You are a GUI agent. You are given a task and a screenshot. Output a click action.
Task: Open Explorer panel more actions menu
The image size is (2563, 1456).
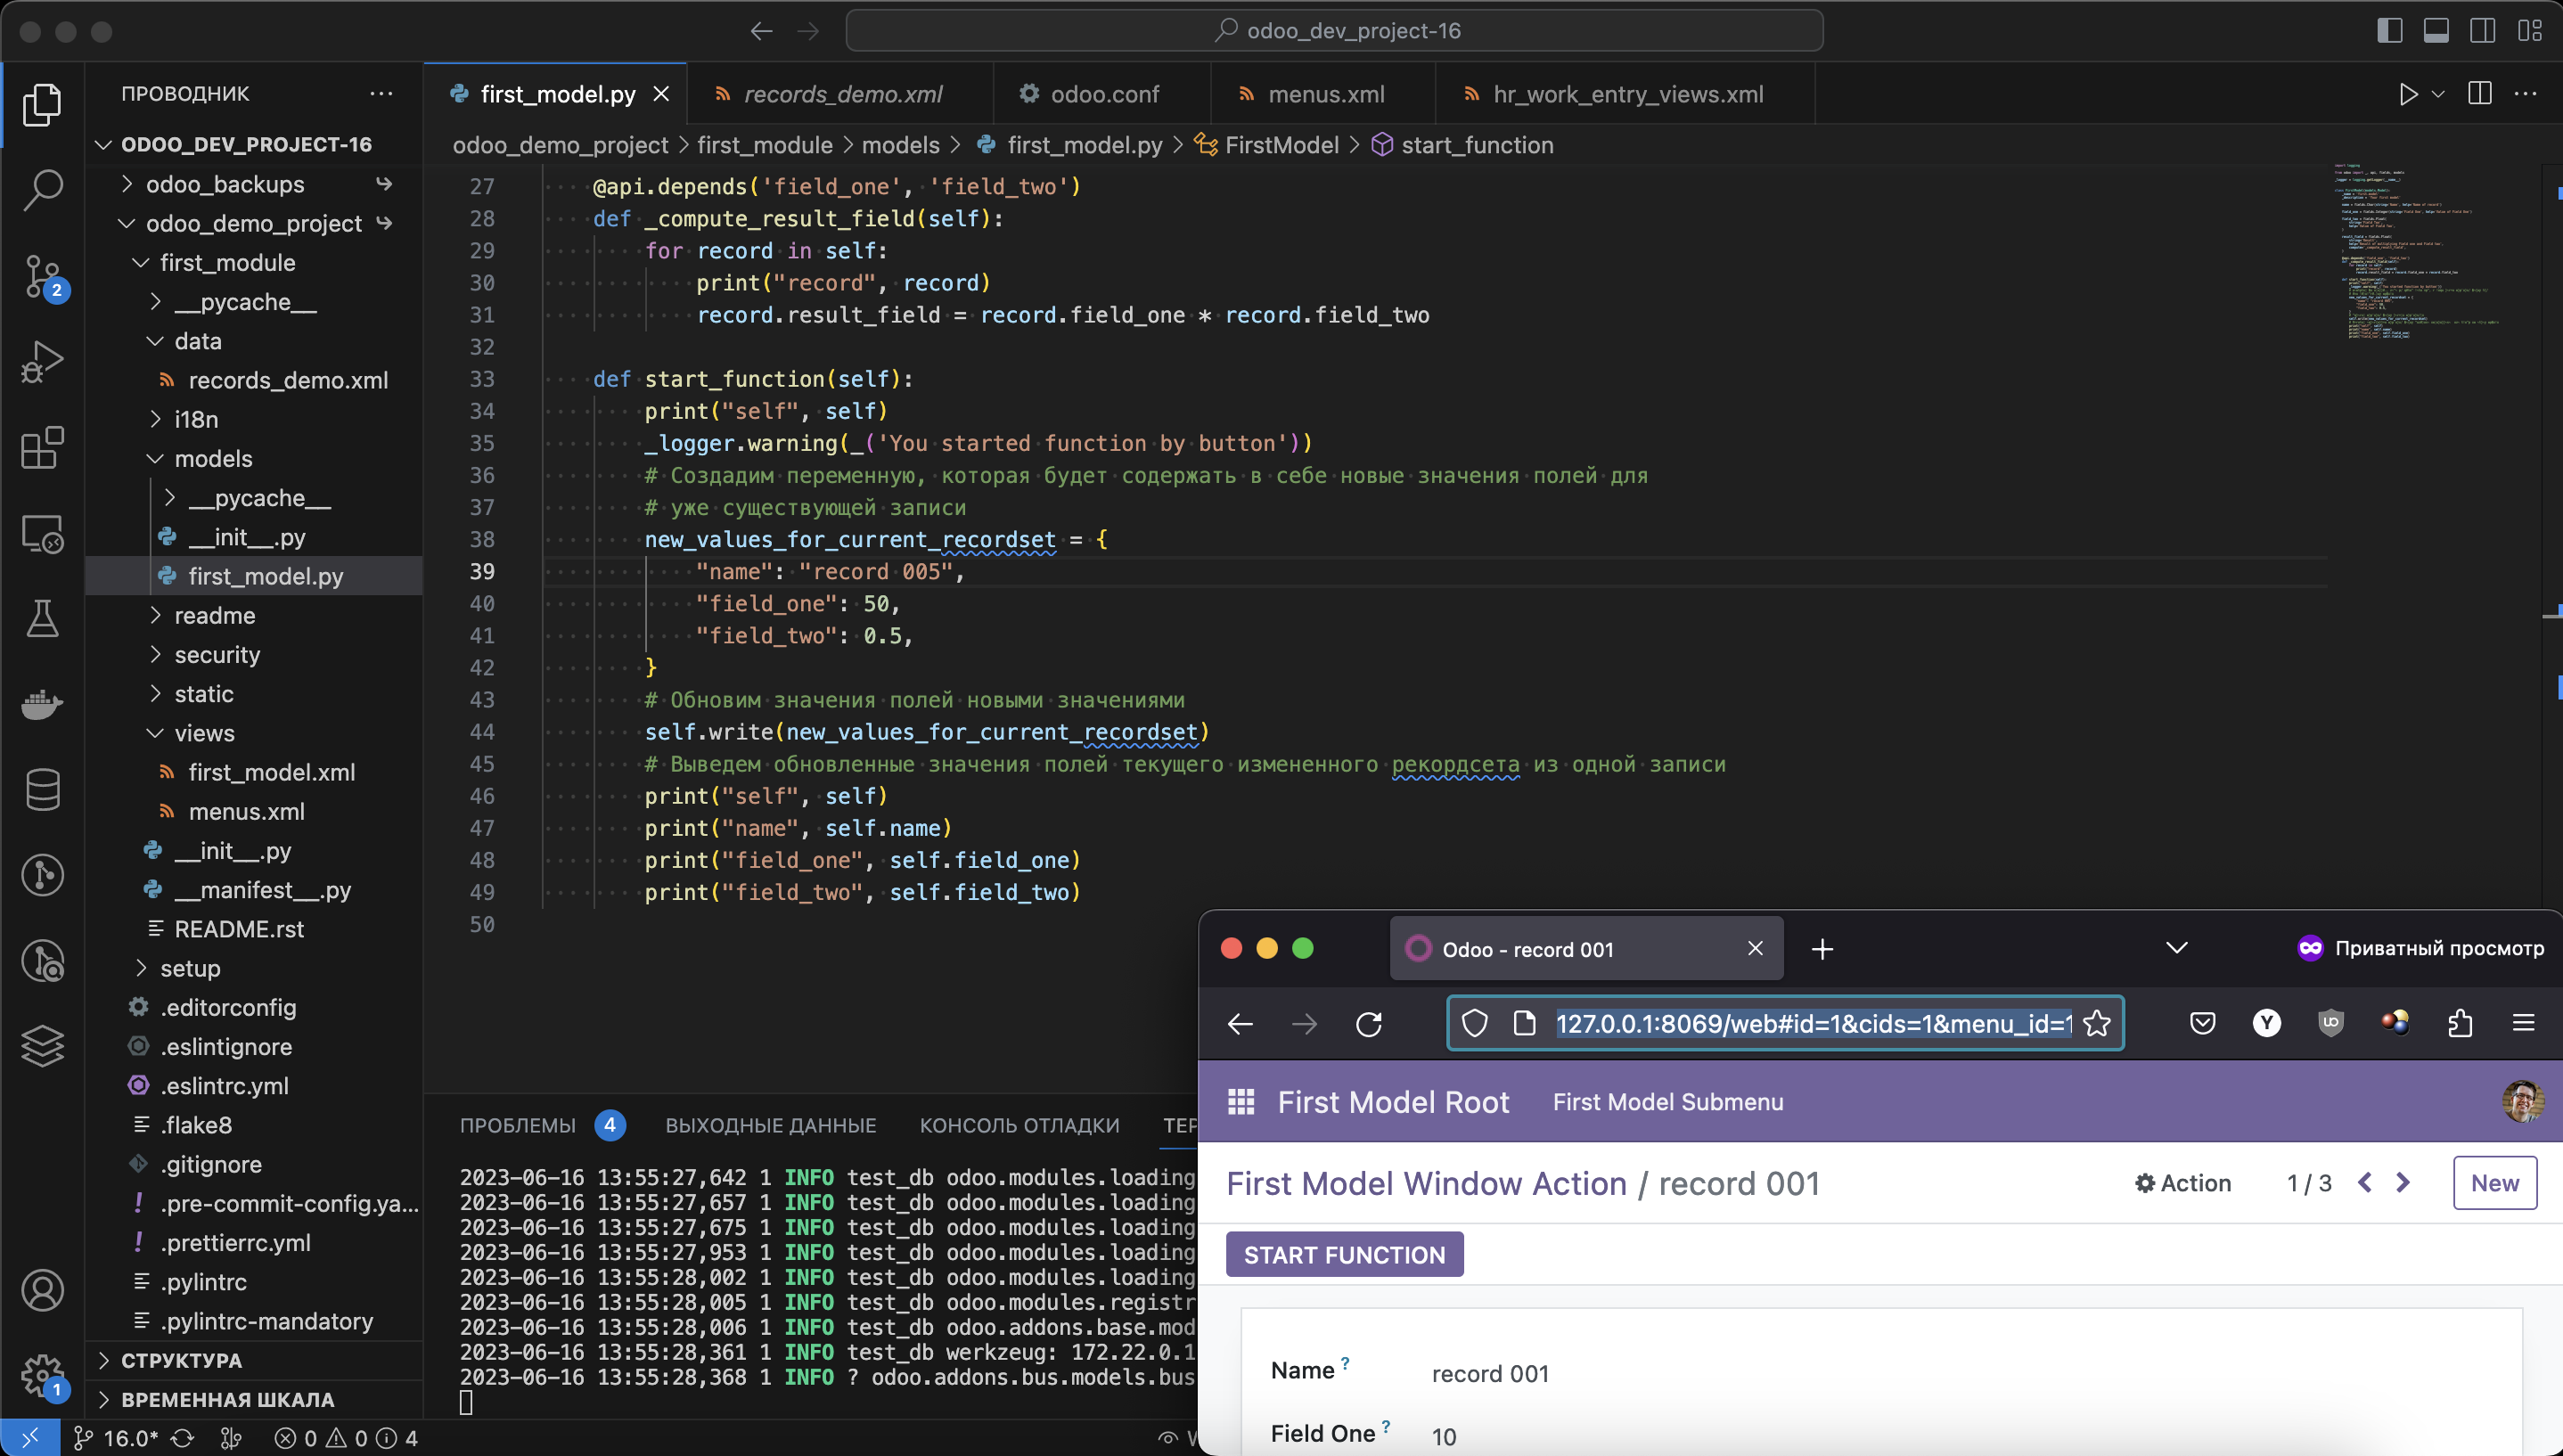coord(381,94)
